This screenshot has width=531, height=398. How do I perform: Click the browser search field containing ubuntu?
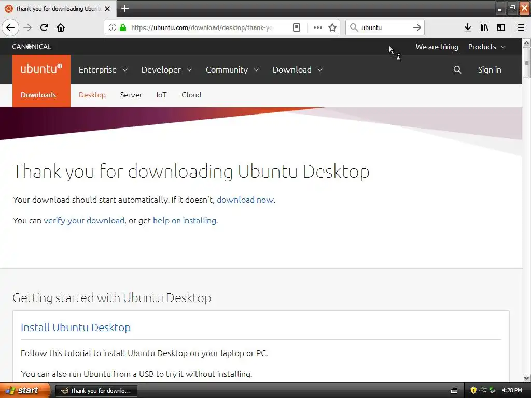385,27
